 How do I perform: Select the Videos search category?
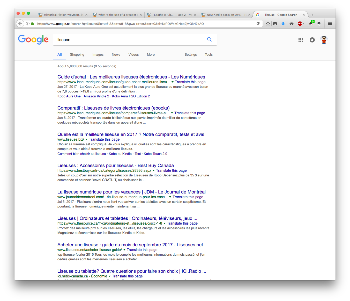[133, 55]
